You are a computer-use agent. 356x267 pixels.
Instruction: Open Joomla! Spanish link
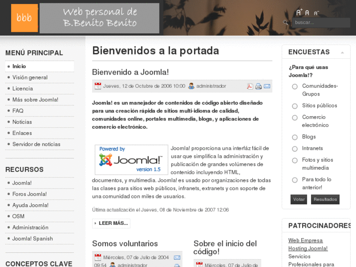coord(40,239)
